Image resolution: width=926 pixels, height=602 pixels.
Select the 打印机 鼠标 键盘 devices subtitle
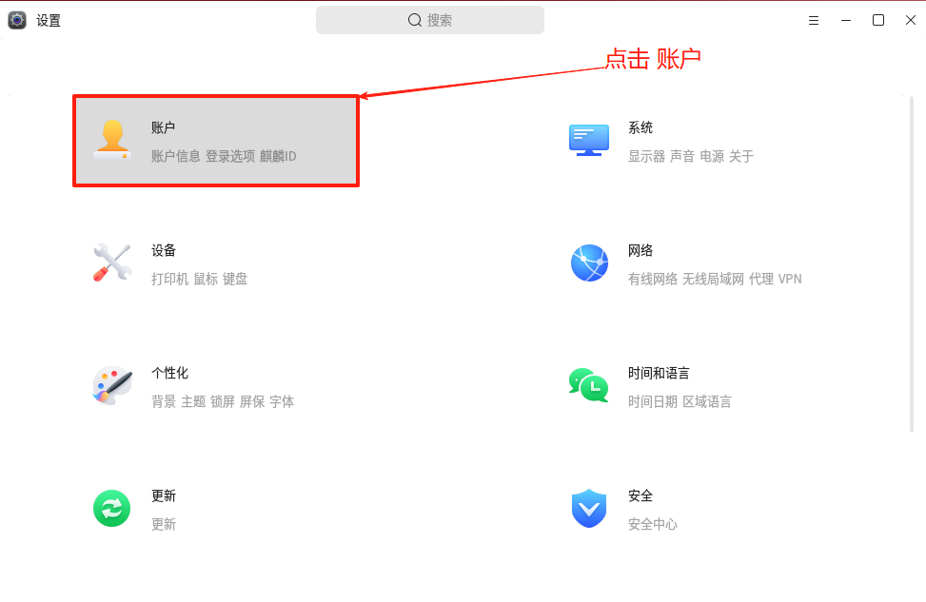pyautogui.click(x=199, y=280)
